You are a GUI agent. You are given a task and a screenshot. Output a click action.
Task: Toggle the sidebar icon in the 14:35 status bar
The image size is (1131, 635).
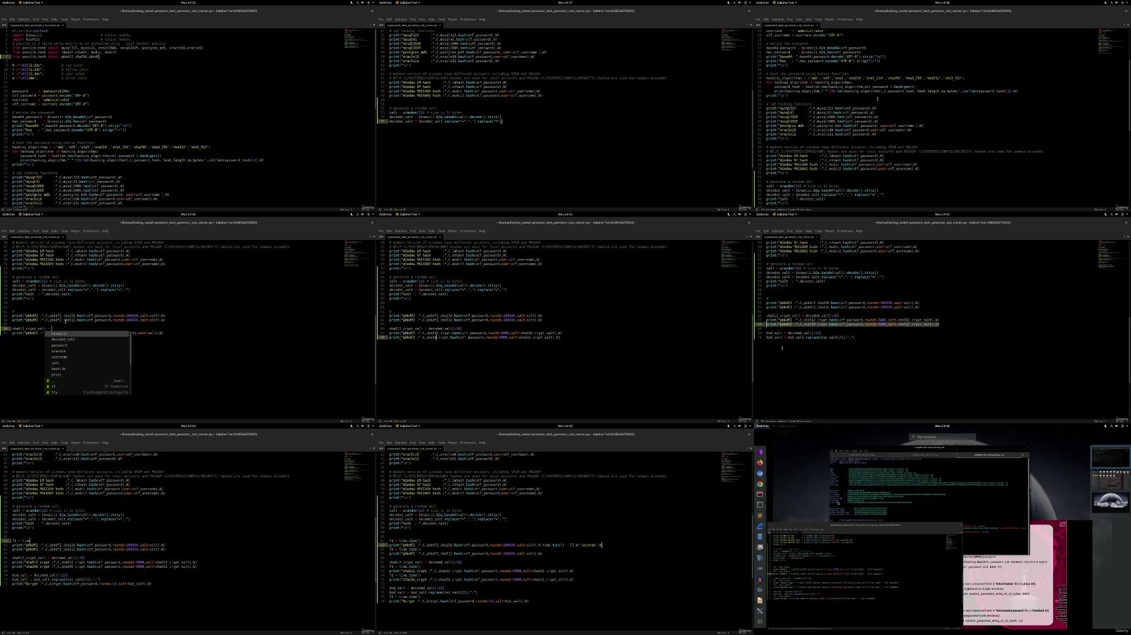2,209
